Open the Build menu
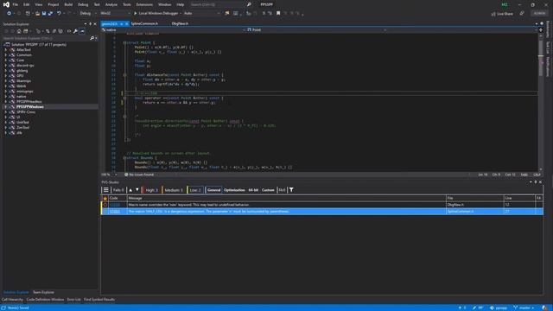This screenshot has width=553, height=311. click(68, 4)
